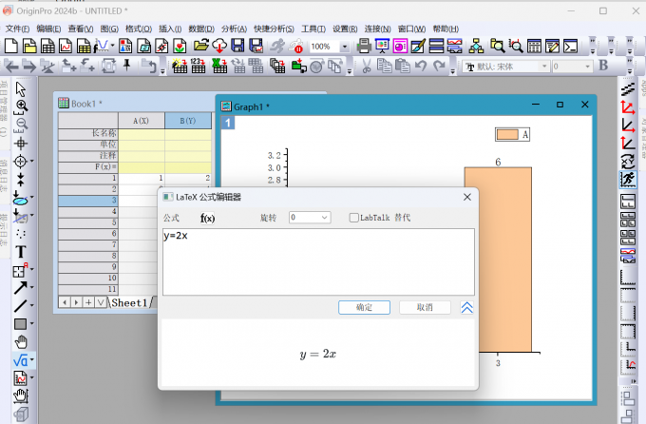Click the add sheet plus button in Book1
This screenshot has height=424, width=646.
88,302
